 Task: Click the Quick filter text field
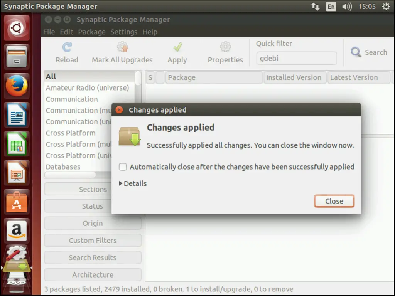(x=297, y=59)
